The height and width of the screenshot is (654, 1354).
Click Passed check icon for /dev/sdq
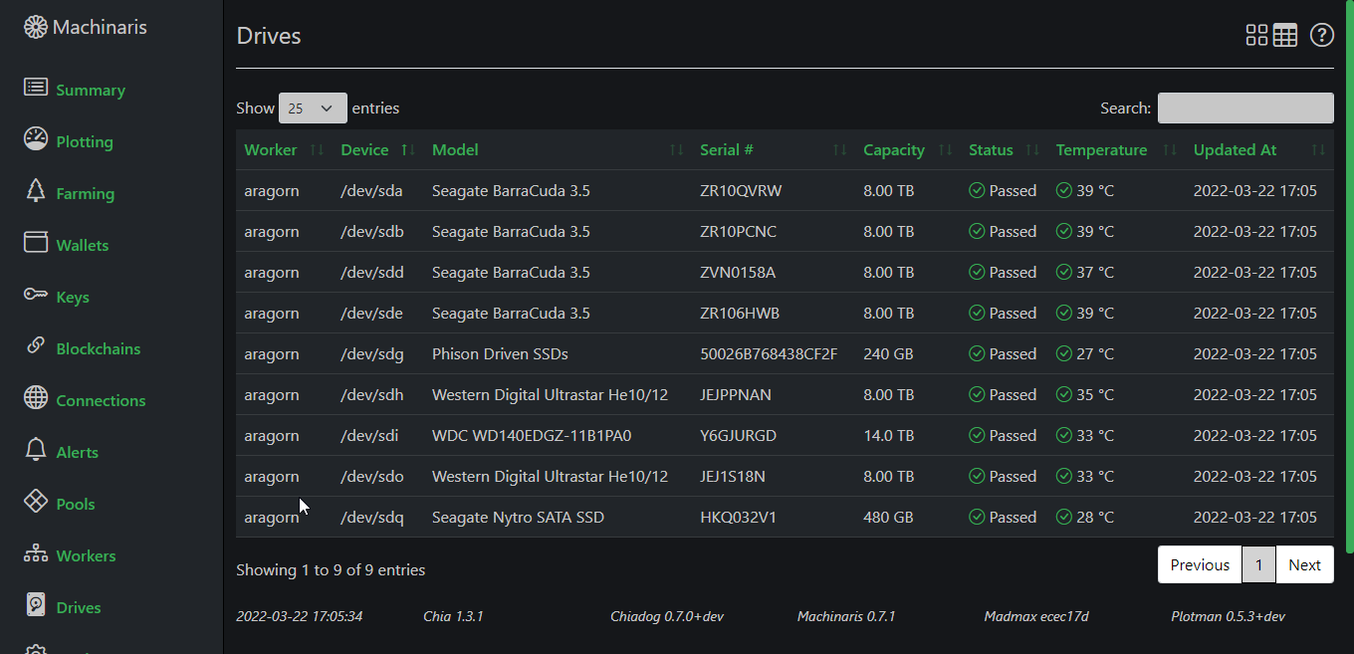pos(977,517)
